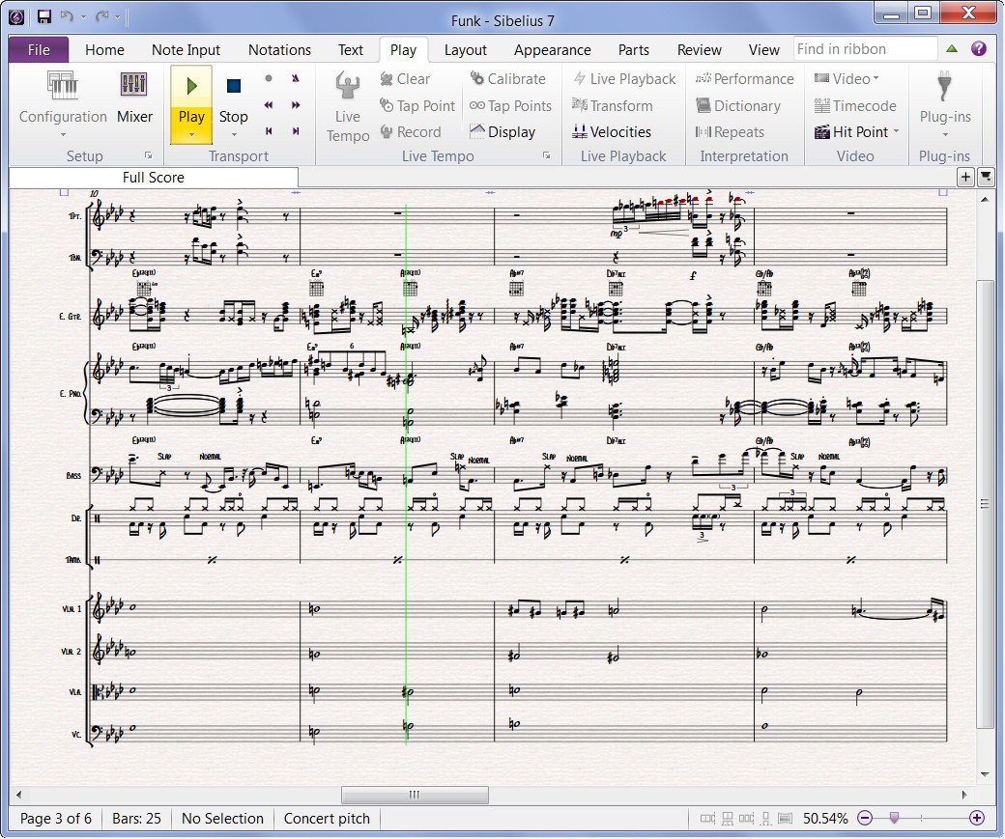Click the record dot in Transport
The height and width of the screenshot is (839, 1005).
point(269,78)
